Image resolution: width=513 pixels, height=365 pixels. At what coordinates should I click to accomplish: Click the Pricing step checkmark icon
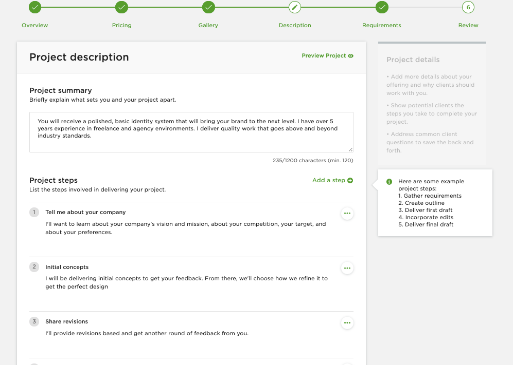click(x=121, y=7)
